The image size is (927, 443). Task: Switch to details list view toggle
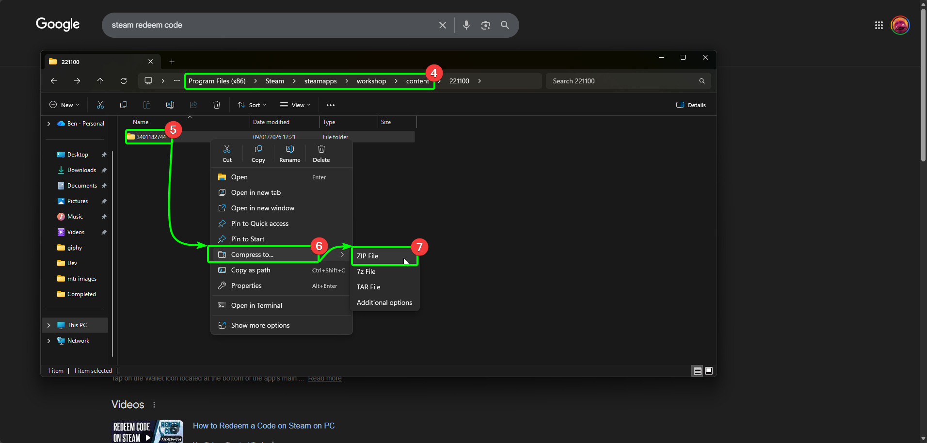(697, 371)
